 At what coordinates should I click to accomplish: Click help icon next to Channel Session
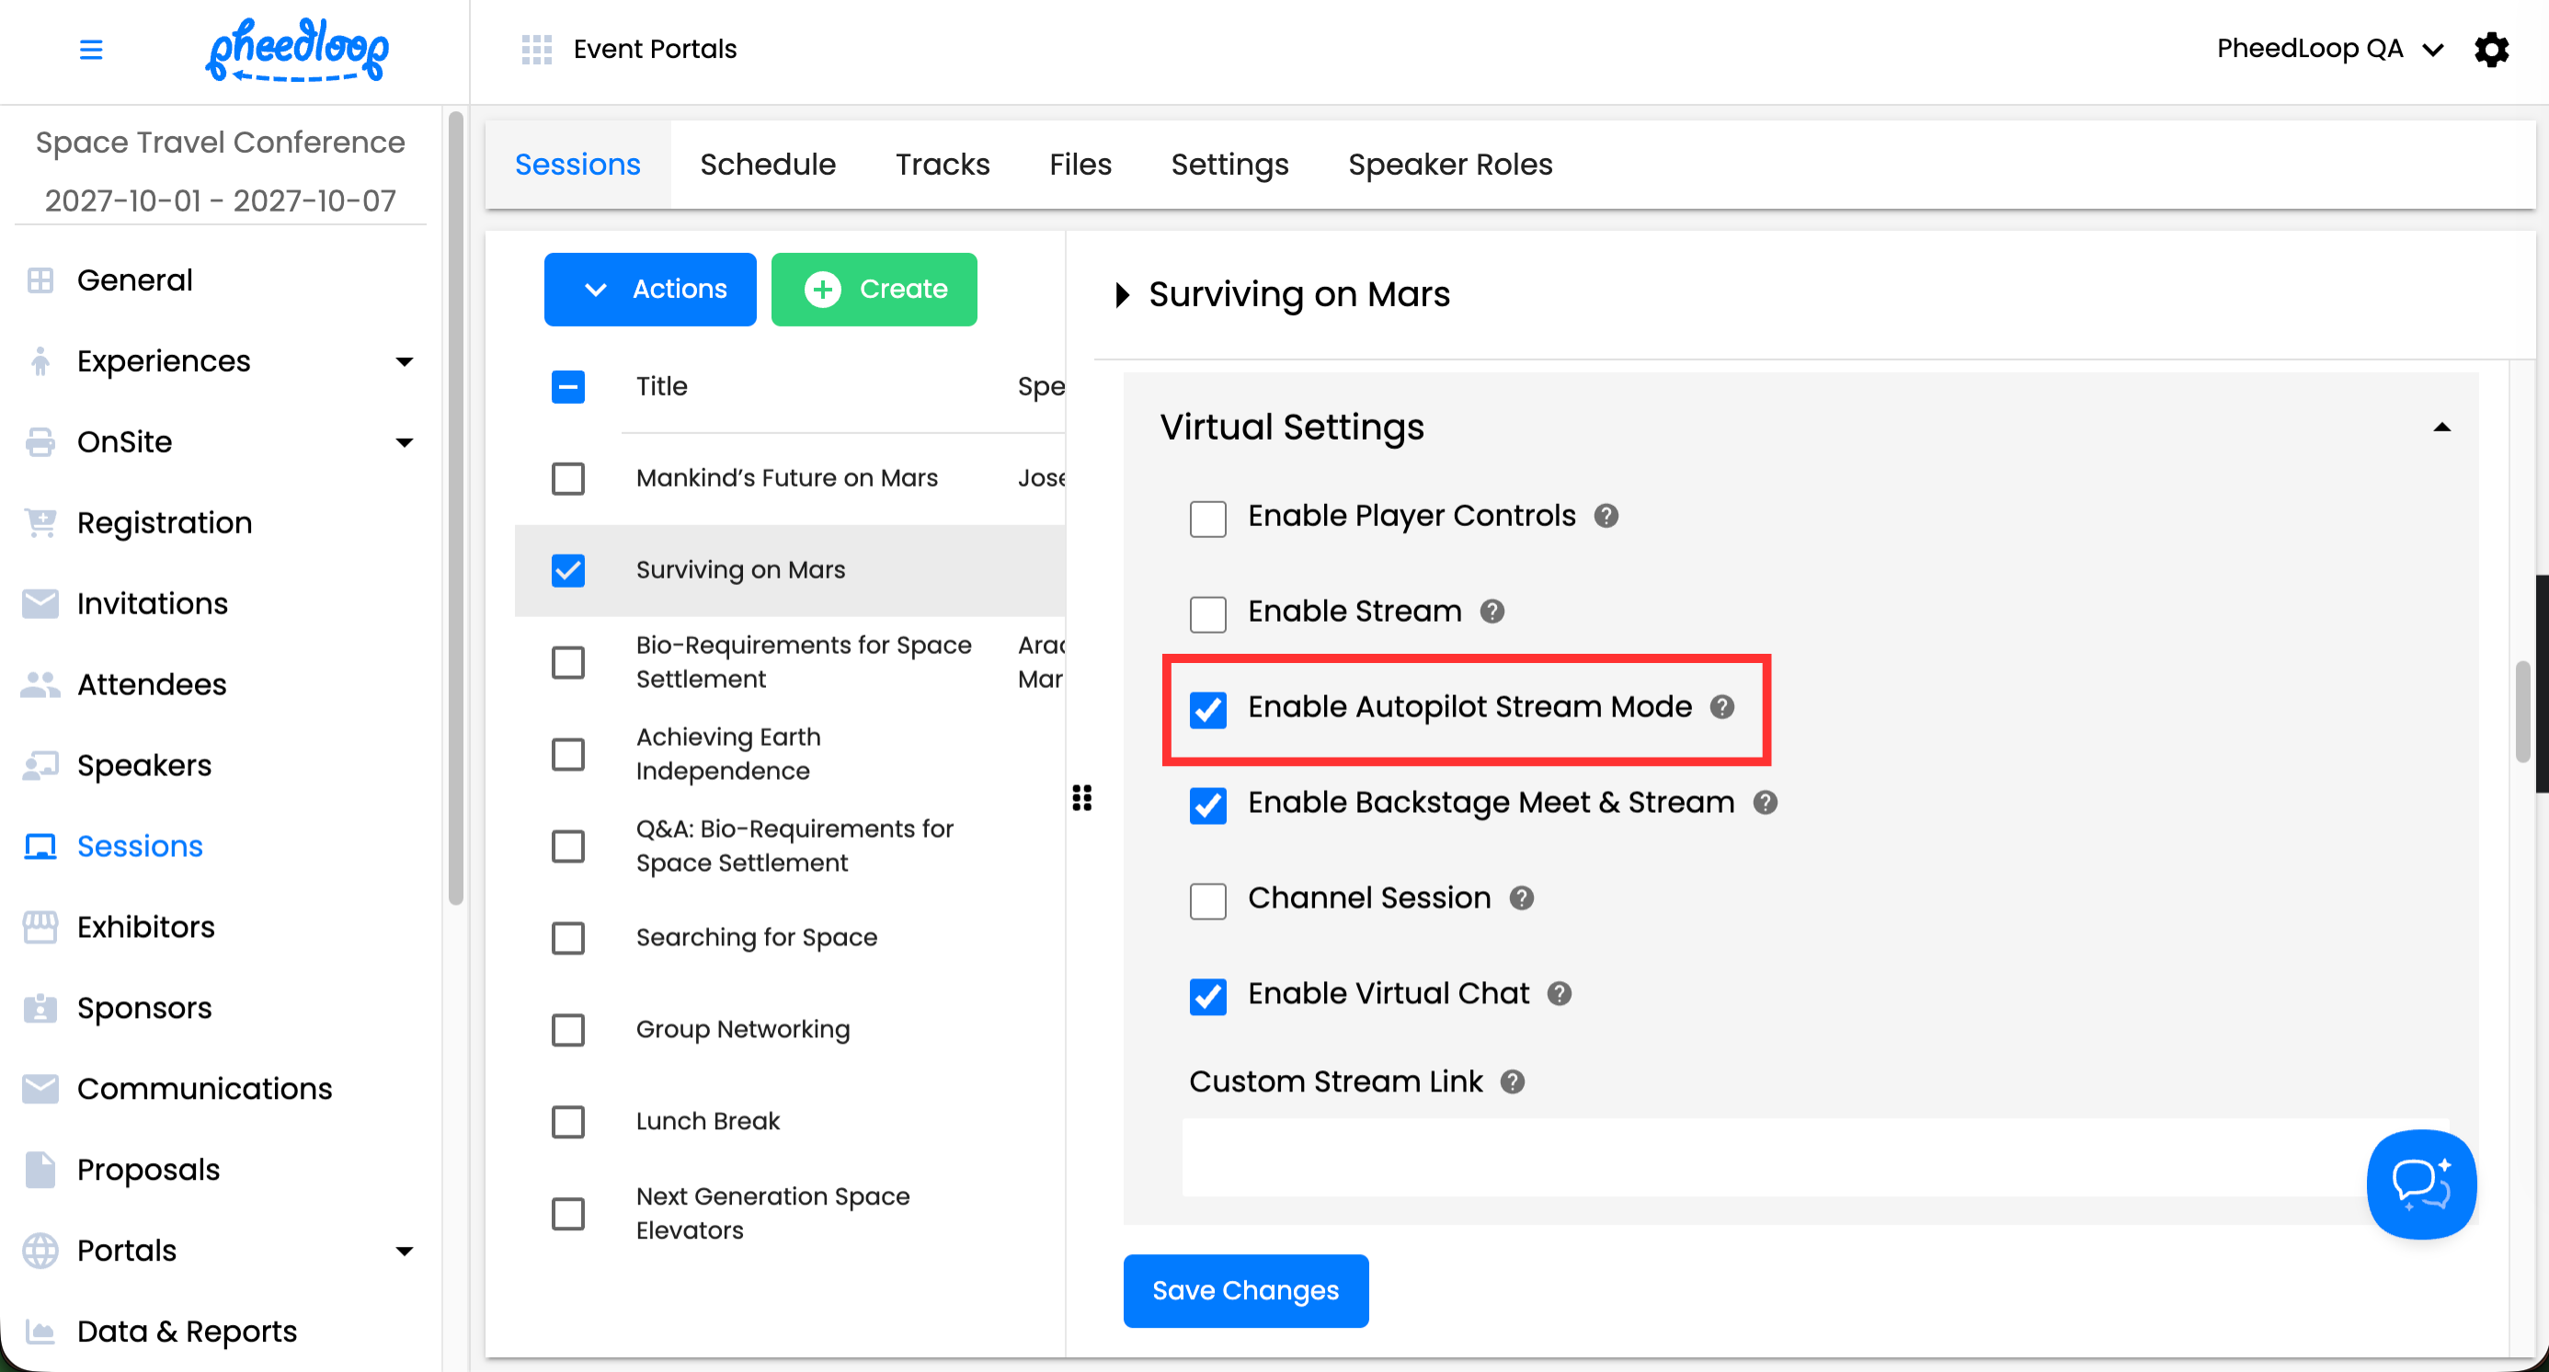pos(1521,898)
